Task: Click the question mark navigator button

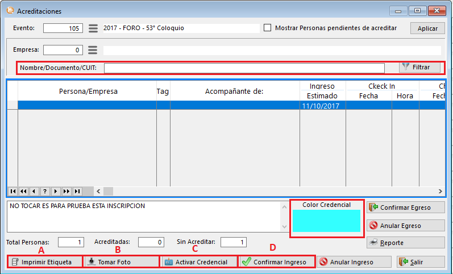Action: point(45,191)
